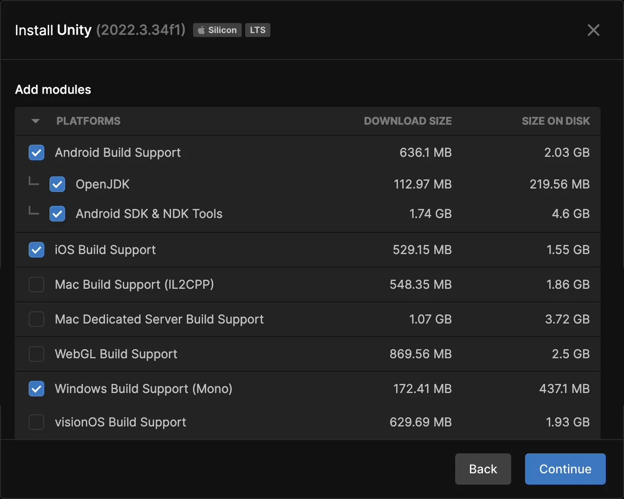
Task: Select the iOS Build Support row
Action: pos(244,250)
